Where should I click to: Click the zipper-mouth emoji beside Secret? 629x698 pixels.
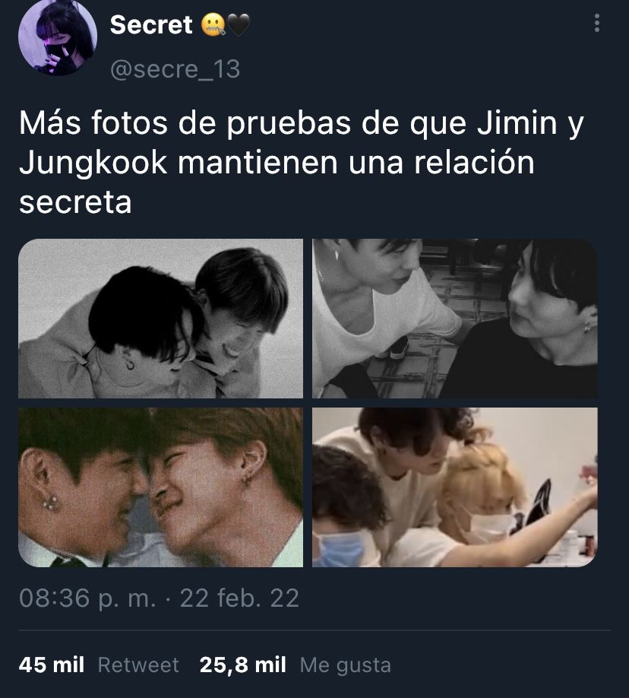click(x=213, y=25)
